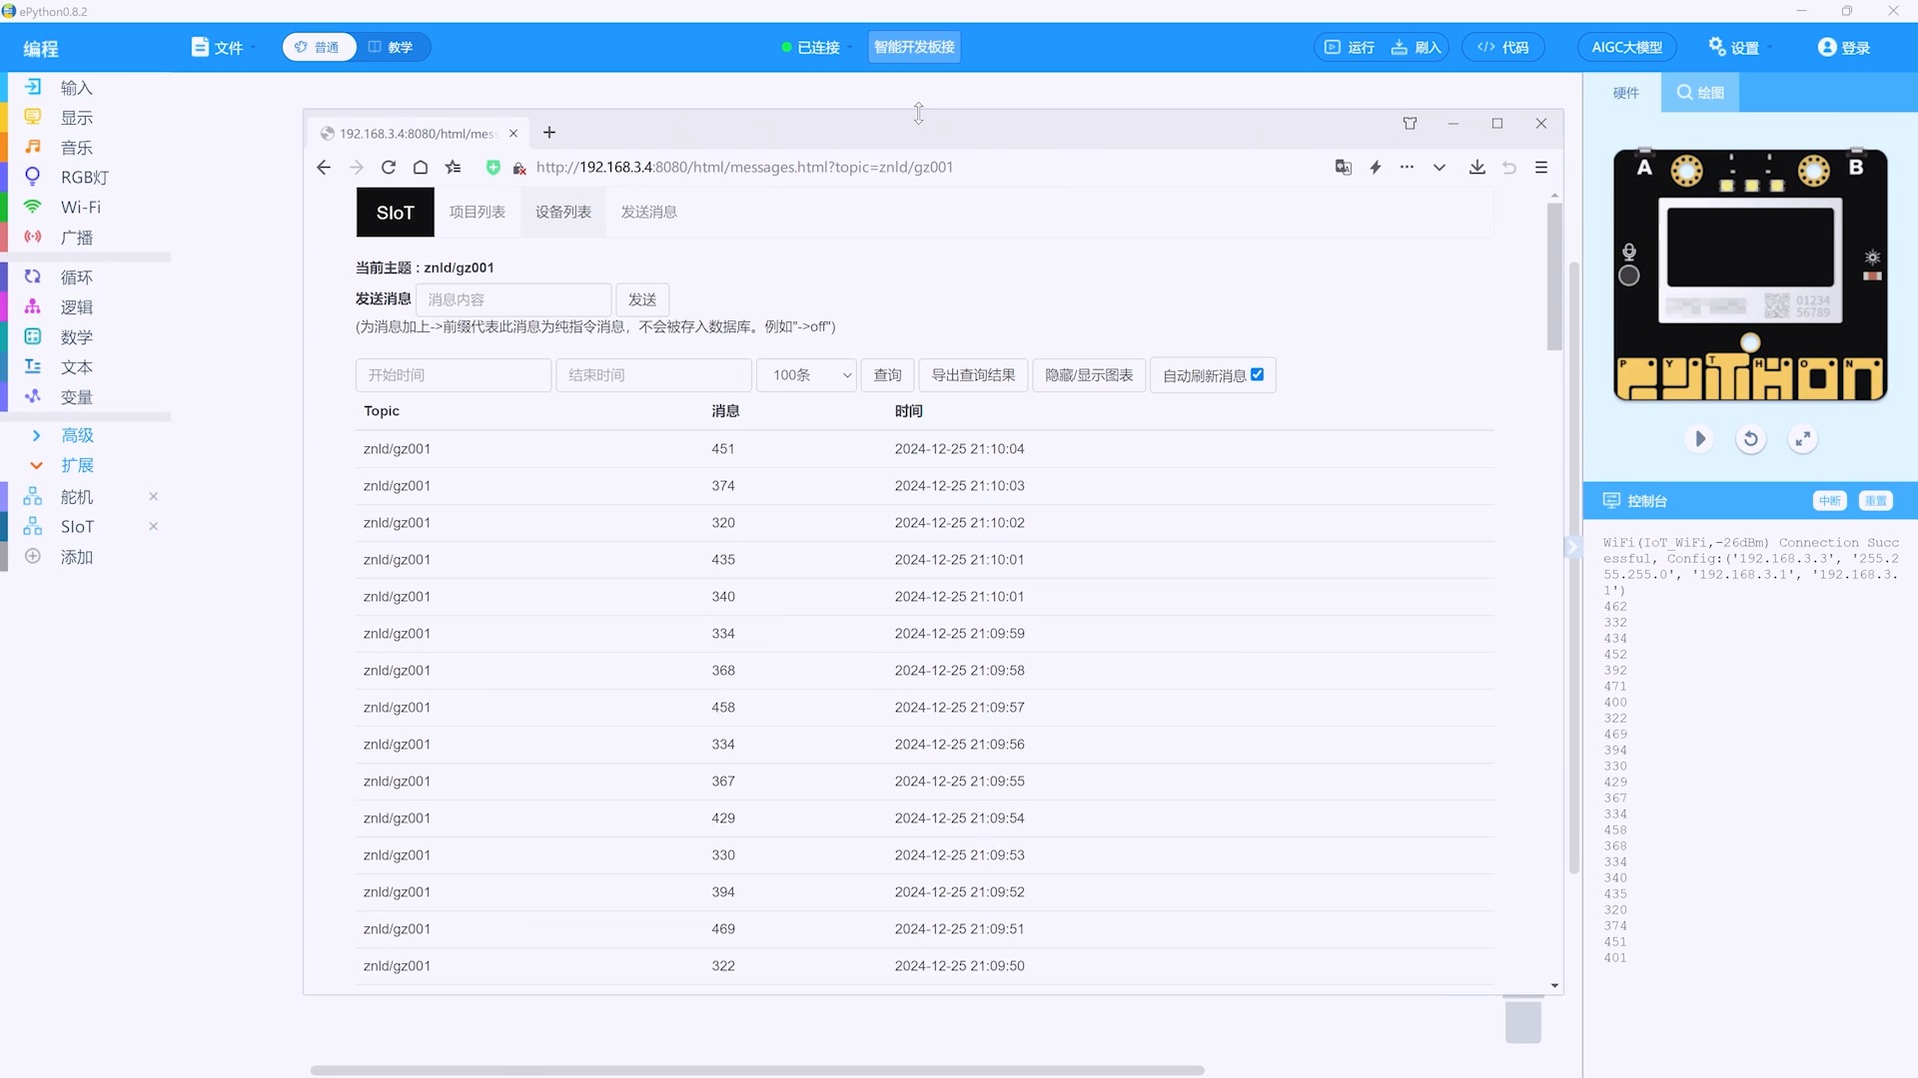The image size is (1918, 1078).
Task: Switch to the 绘图 tab
Action: click(x=1700, y=93)
